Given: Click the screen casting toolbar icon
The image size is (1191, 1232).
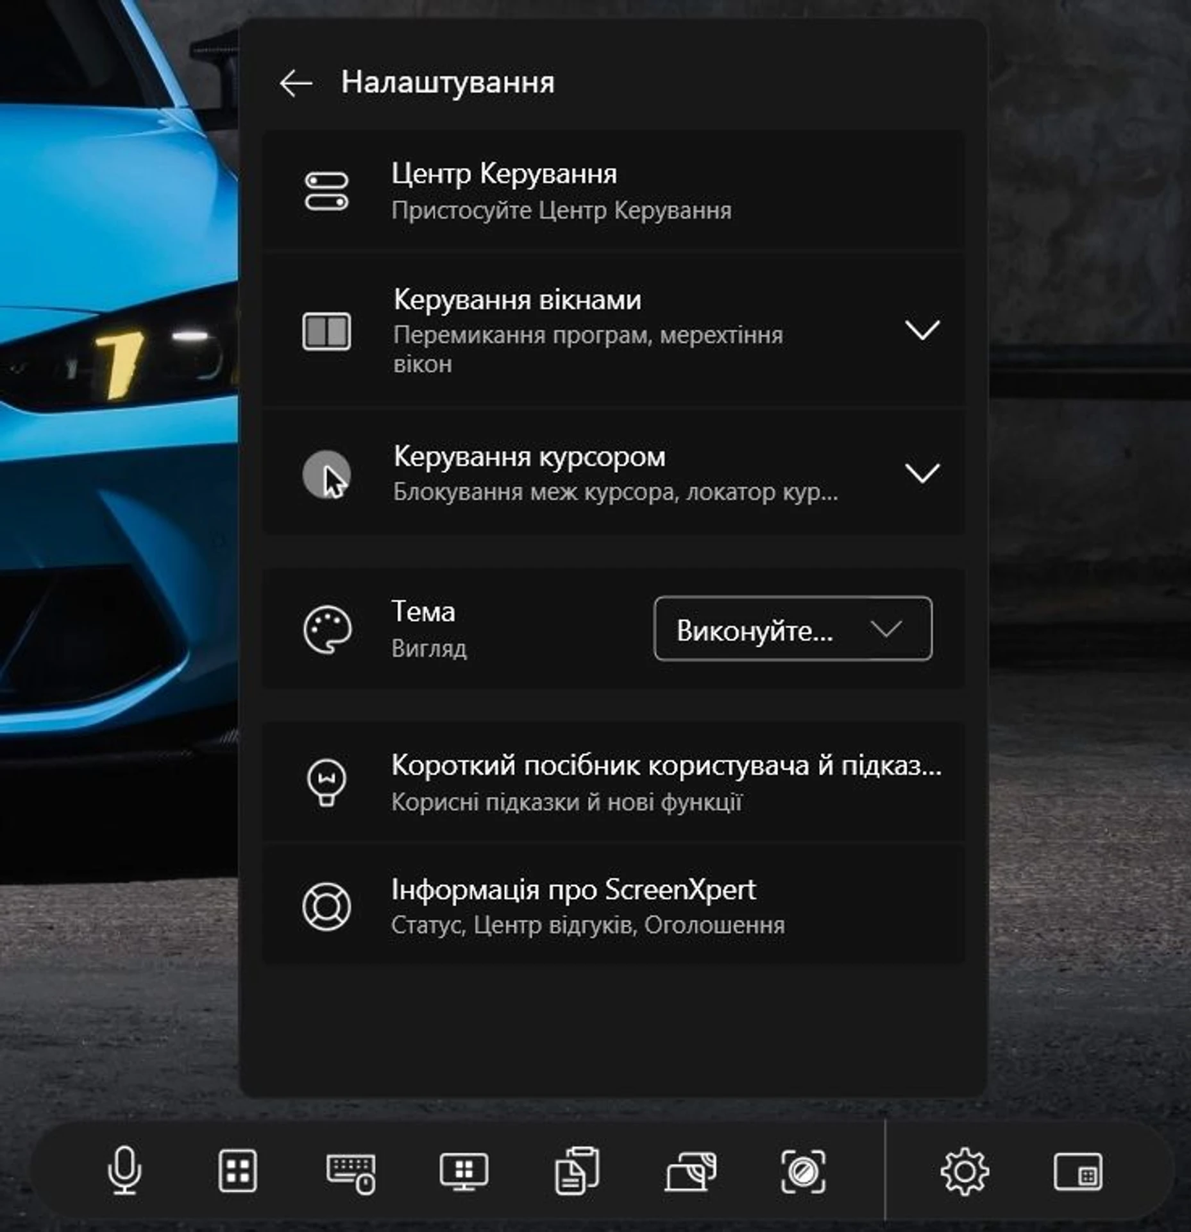Looking at the screenshot, I should click(690, 1172).
